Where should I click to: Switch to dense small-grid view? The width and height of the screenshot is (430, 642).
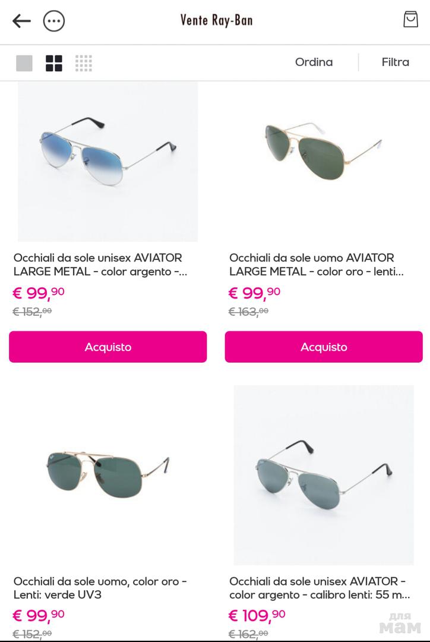[x=84, y=63]
